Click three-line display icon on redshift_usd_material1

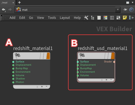click(102, 80)
